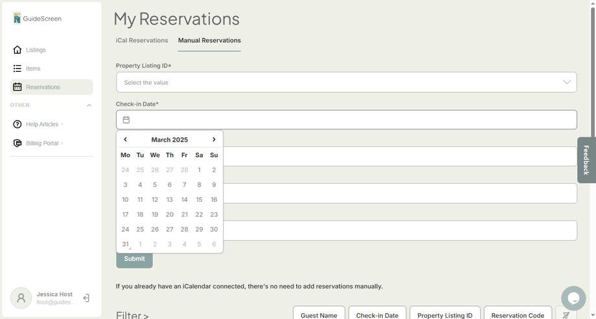596x319 pixels.
Task: Go to next month in calendar
Action: [x=214, y=140]
